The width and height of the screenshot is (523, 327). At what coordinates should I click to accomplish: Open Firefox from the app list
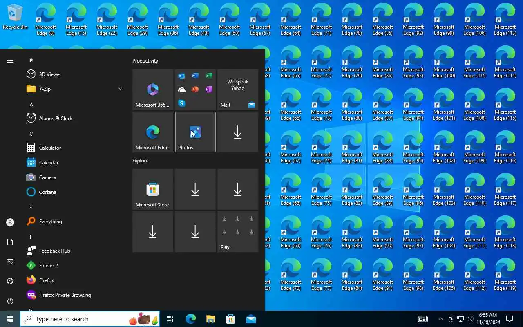(x=74, y=280)
